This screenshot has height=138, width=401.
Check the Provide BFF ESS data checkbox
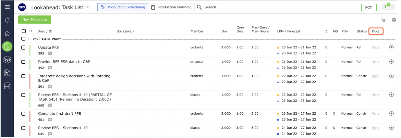23,62
